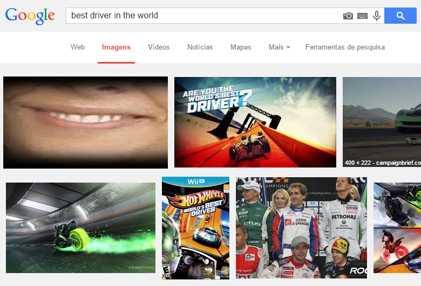Expand the Mais dropdown menu
Viewport: 421px width, 286px height.
[279, 47]
